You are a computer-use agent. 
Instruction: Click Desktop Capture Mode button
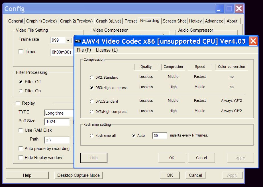pyautogui.click(x=78, y=175)
